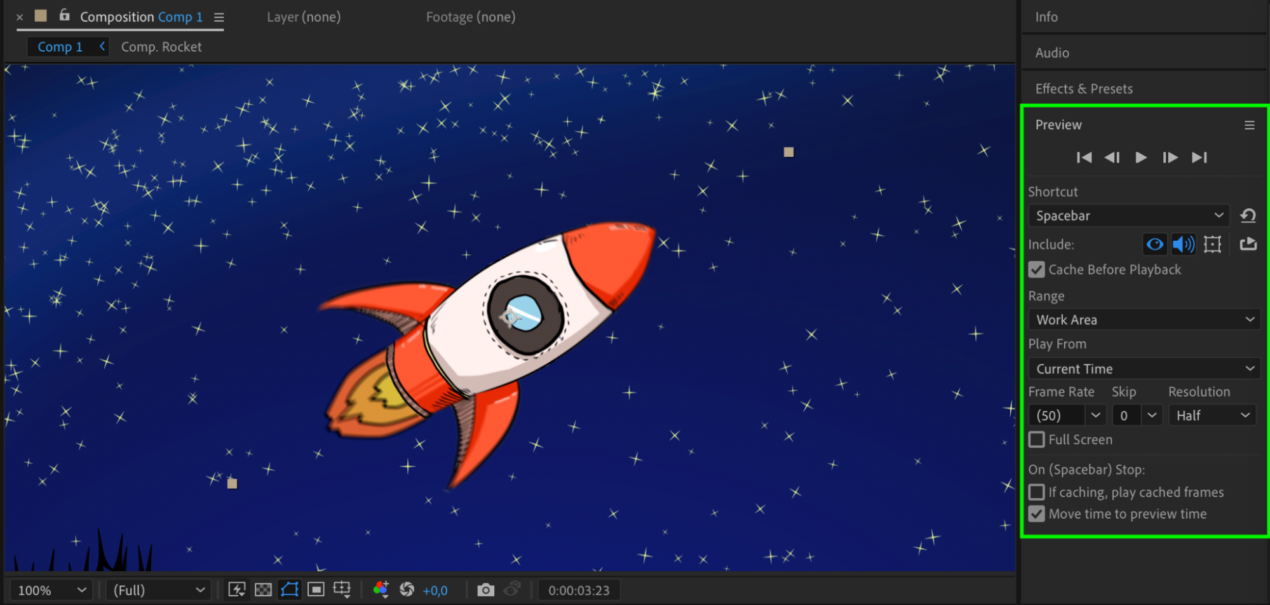The height and width of the screenshot is (605, 1270).
Task: Uncheck Cache Before Playback
Action: tap(1037, 270)
